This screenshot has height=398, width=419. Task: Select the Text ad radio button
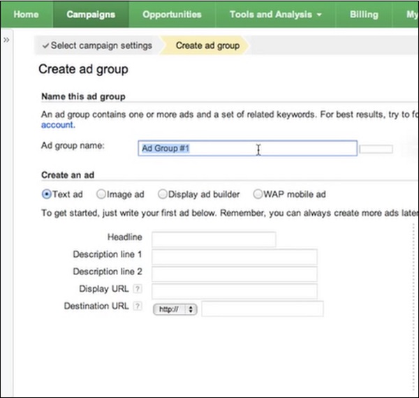(x=47, y=195)
